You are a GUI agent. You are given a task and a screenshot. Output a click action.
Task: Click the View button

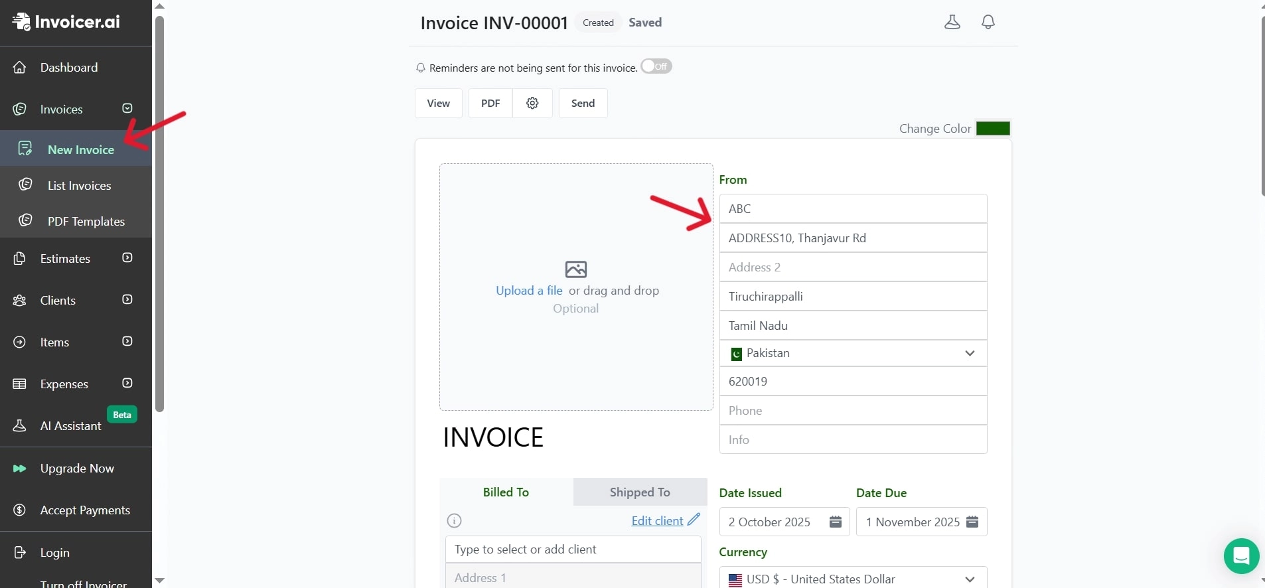pyautogui.click(x=438, y=103)
